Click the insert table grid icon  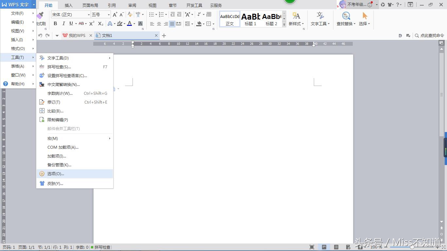coord(209,14)
